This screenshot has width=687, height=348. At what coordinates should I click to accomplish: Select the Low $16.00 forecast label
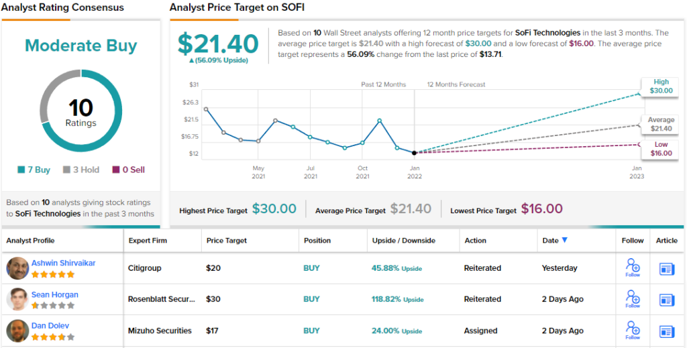click(661, 148)
